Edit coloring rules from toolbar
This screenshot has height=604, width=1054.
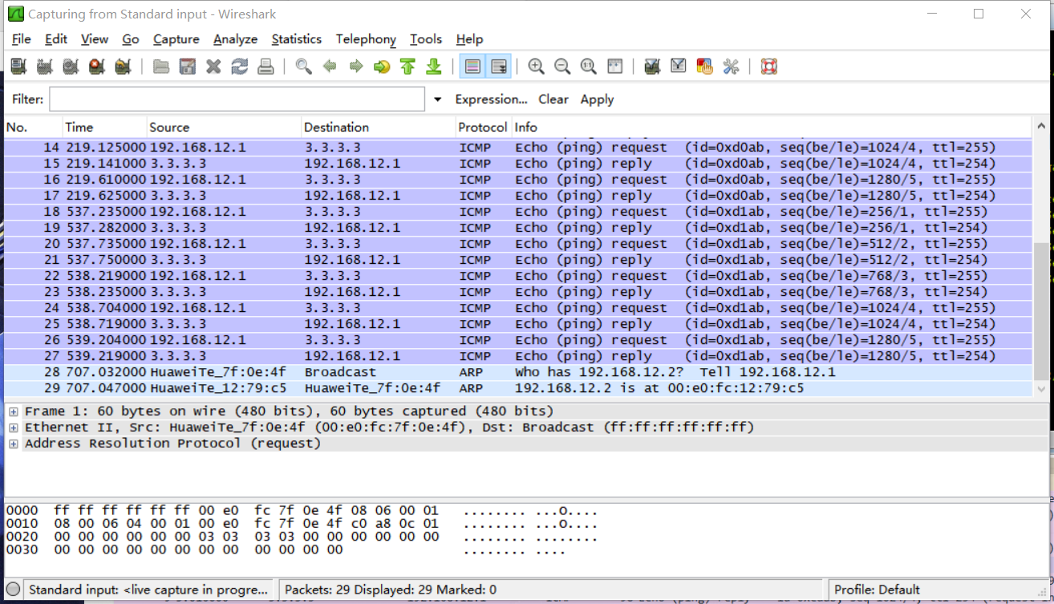pos(704,67)
